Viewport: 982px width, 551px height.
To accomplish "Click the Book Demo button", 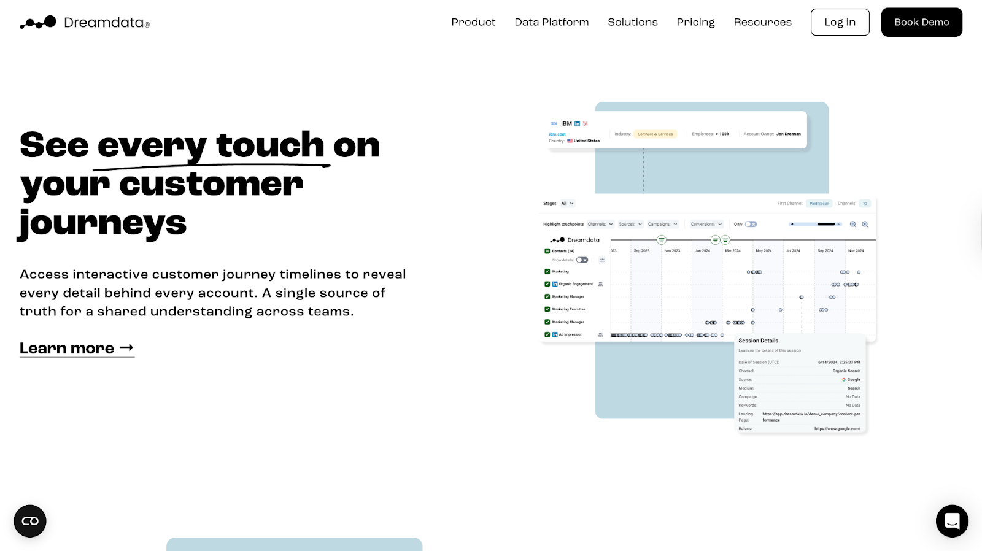I will (922, 22).
